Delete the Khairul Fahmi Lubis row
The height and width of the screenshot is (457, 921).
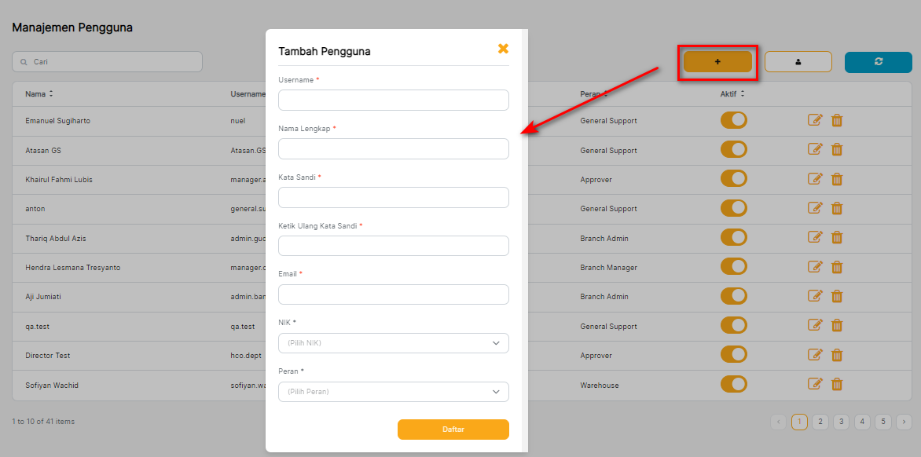coord(837,179)
